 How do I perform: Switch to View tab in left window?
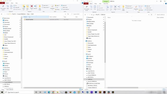tap(17, 3)
